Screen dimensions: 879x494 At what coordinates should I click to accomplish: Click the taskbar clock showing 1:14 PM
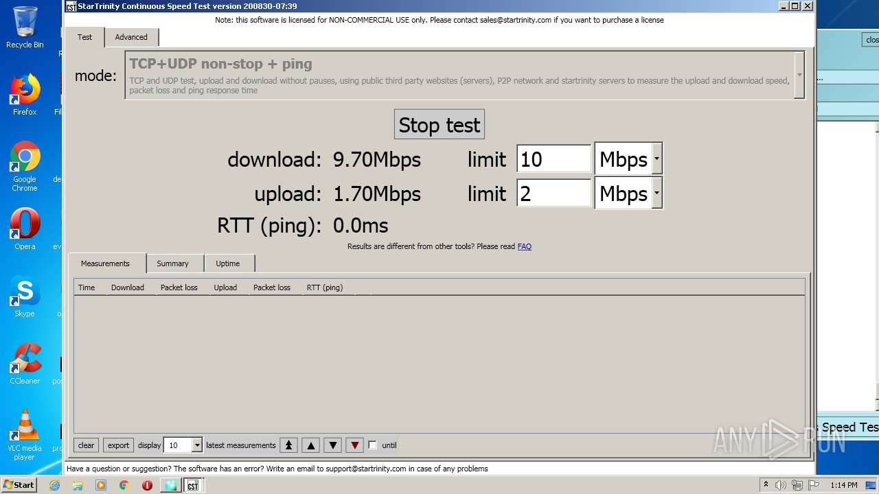click(843, 485)
